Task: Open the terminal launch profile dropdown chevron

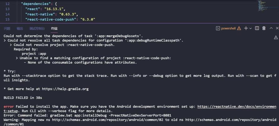Action: [250, 28]
